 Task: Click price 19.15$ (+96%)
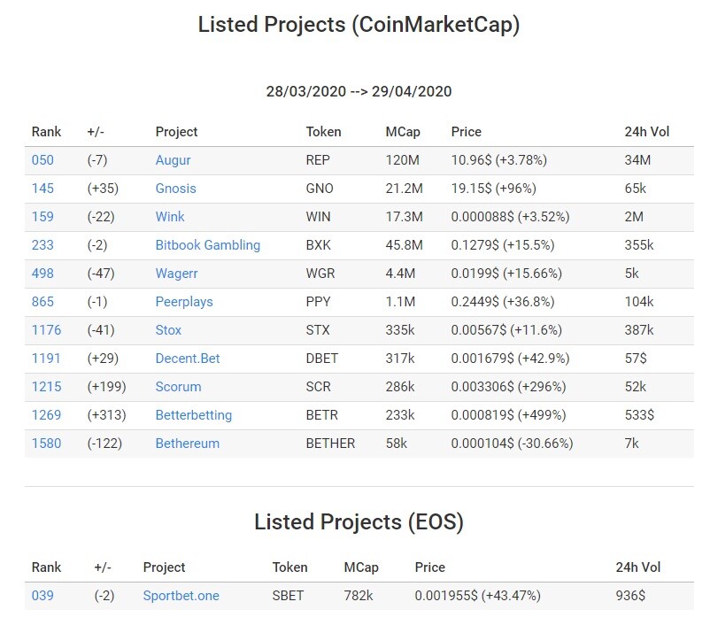point(494,189)
